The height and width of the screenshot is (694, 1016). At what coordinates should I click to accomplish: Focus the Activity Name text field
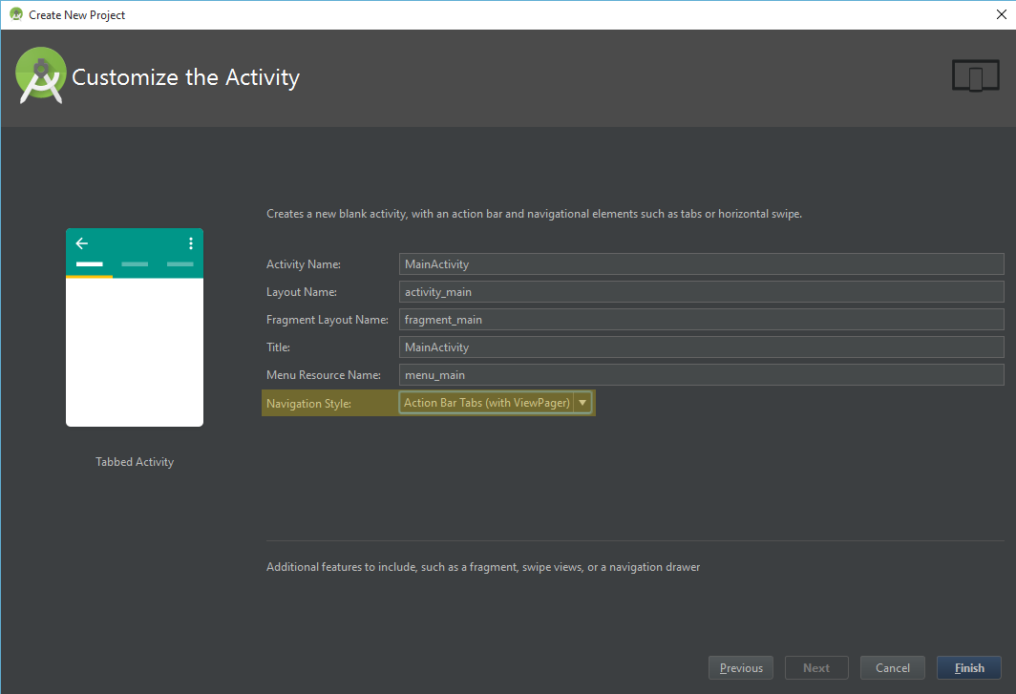[701, 264]
